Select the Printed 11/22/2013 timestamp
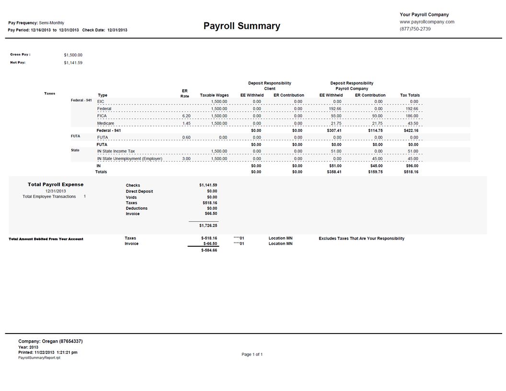 pyautogui.click(x=48, y=353)
